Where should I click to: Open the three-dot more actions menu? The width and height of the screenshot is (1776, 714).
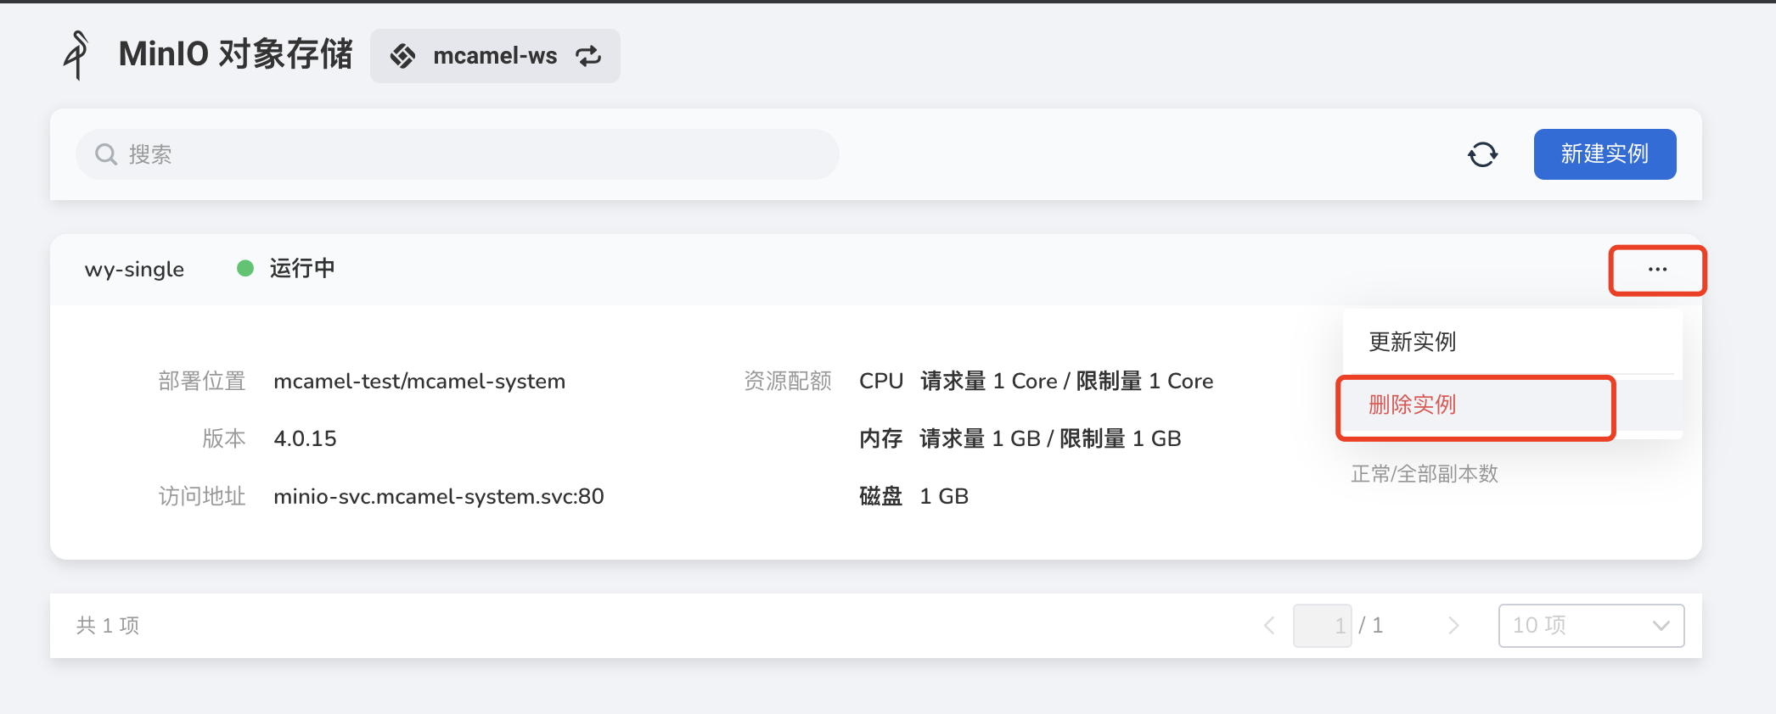[1657, 270]
